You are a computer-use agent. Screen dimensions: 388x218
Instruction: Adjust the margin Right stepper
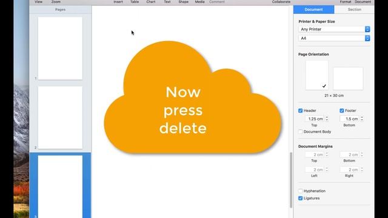362,170
